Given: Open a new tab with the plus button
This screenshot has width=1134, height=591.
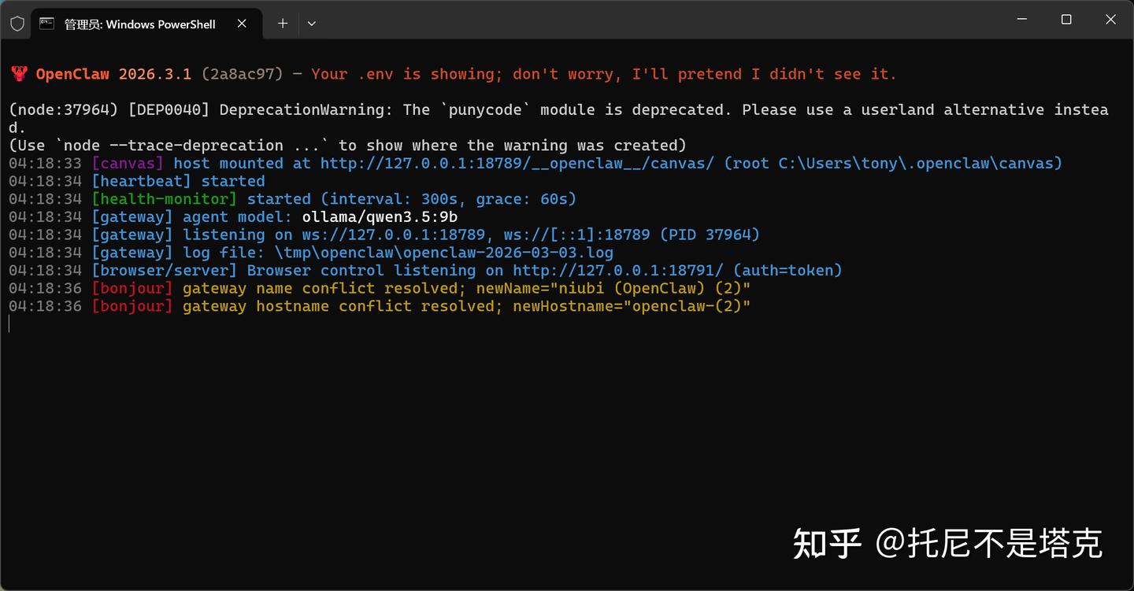Looking at the screenshot, I should tap(283, 24).
